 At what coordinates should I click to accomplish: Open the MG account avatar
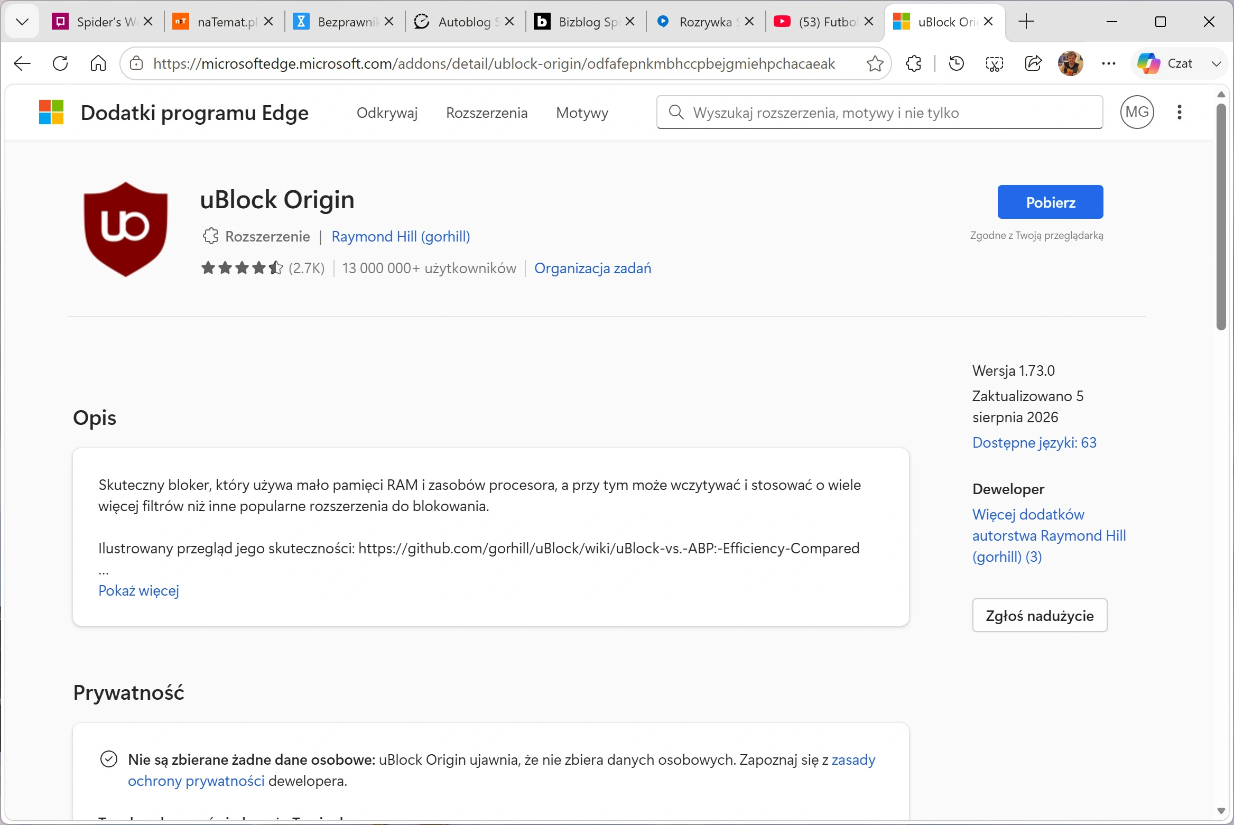[1137, 112]
